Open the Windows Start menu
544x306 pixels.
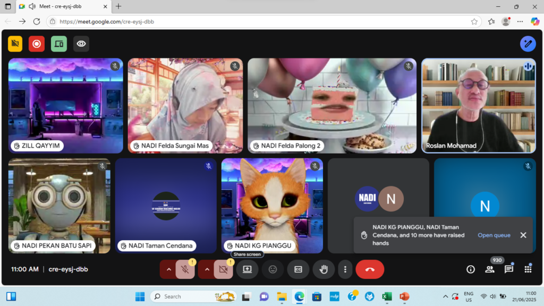point(140,296)
